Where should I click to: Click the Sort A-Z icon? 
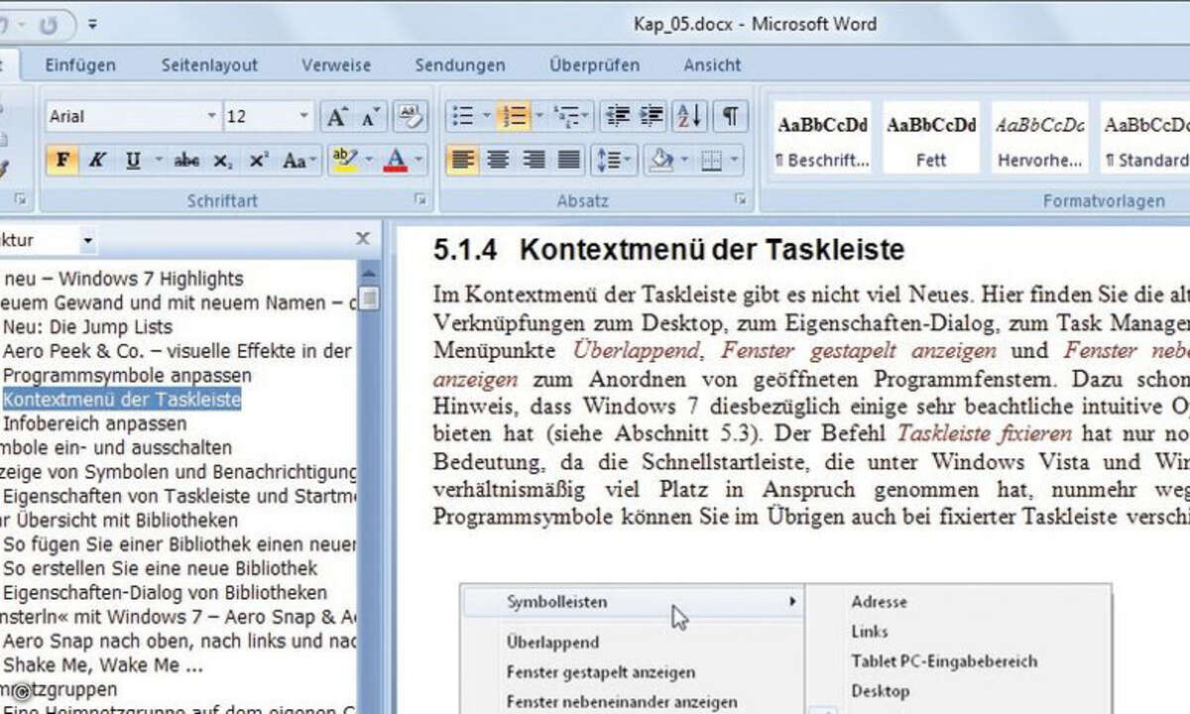[x=689, y=116]
